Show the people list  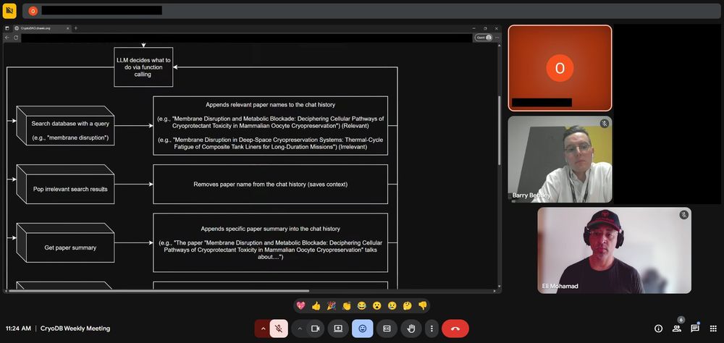(677, 329)
